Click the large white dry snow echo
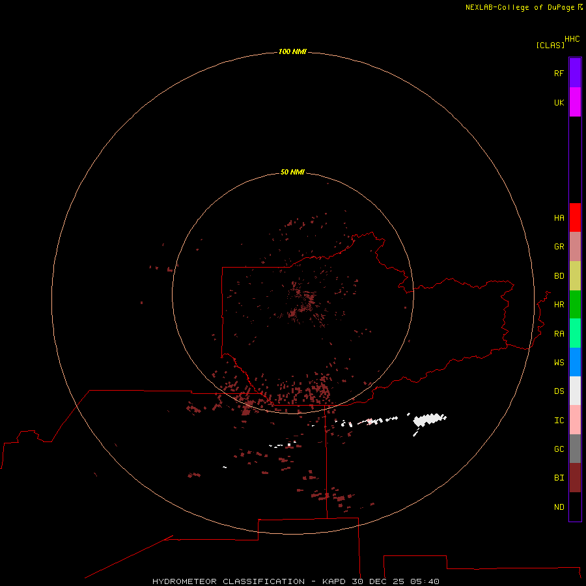This screenshot has width=586, height=586. click(430, 420)
